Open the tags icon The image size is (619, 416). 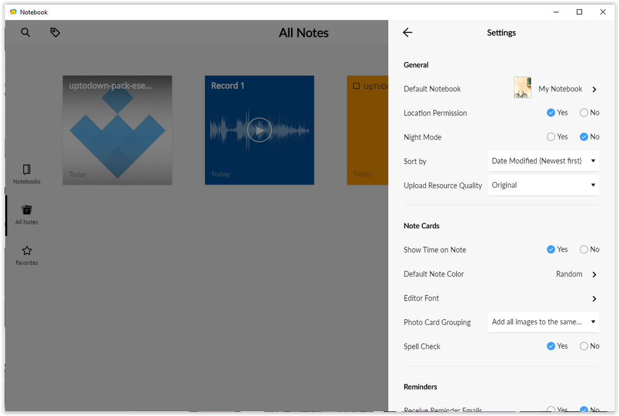click(x=55, y=32)
